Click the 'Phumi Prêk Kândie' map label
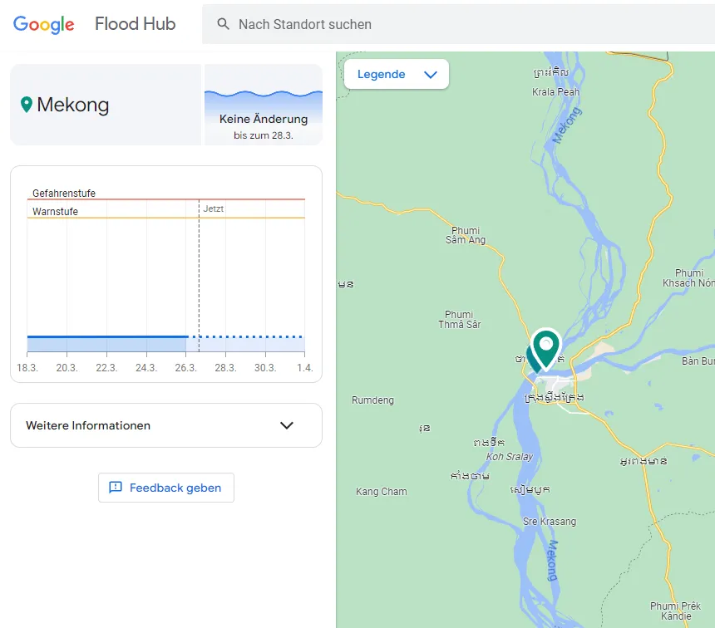Viewport: 715px width, 628px height. pos(676,611)
